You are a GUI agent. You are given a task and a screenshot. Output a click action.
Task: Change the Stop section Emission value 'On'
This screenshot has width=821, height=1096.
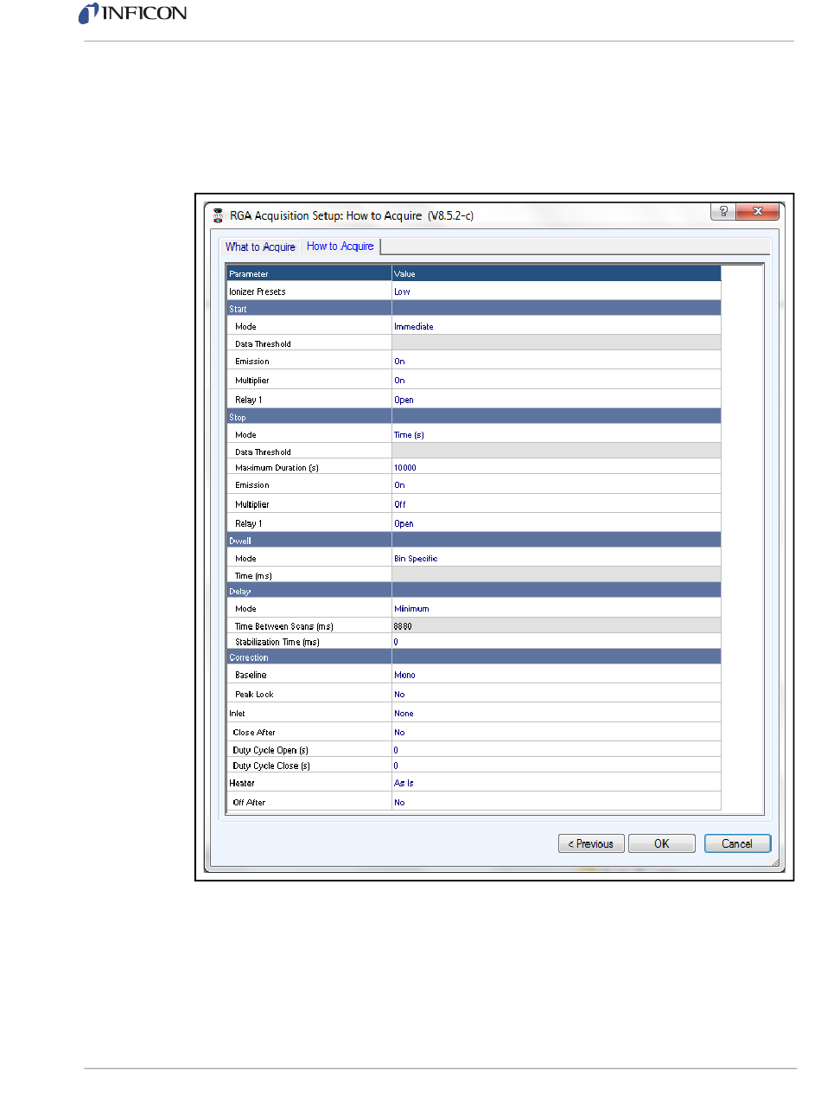coord(557,484)
